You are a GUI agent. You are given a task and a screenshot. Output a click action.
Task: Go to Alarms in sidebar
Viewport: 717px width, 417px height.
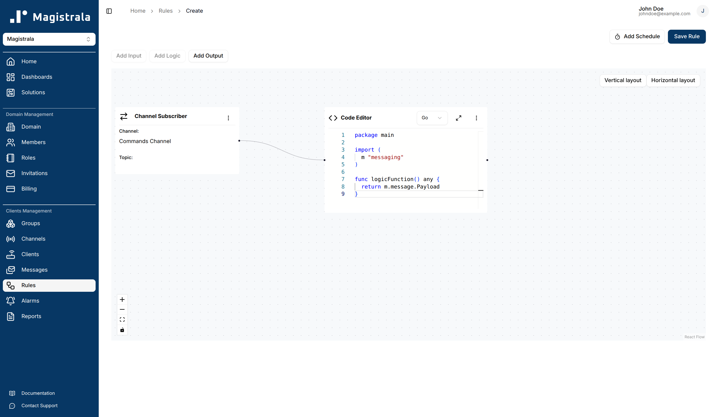49,301
